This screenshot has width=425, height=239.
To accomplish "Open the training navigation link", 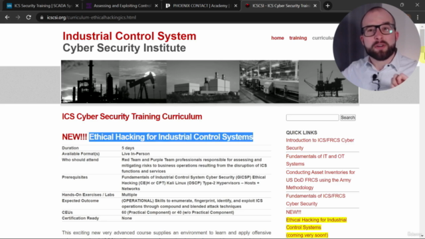I will click(298, 38).
